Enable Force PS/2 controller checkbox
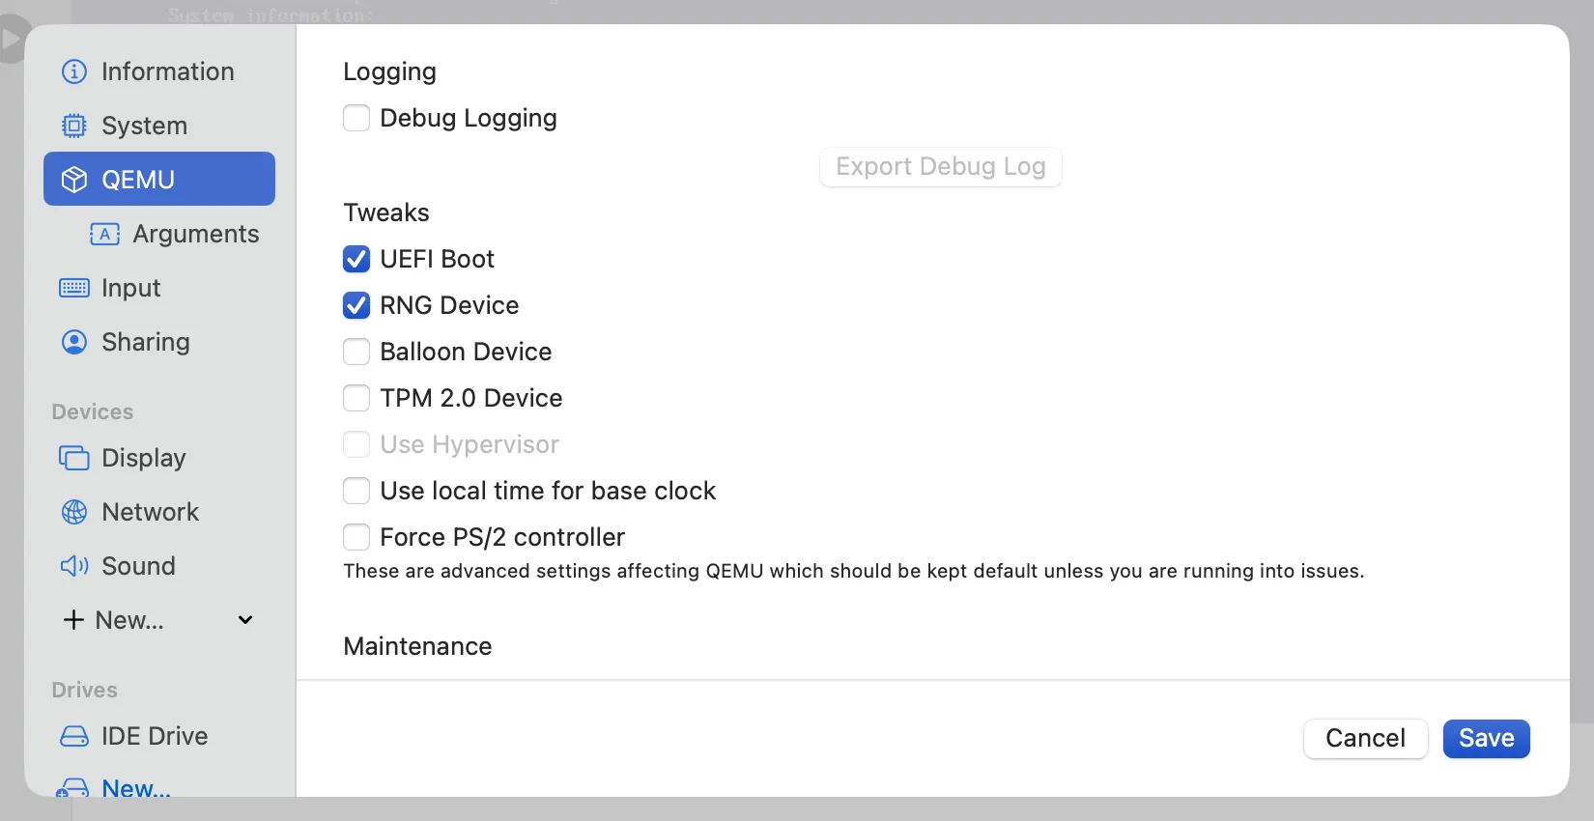 [x=356, y=537]
